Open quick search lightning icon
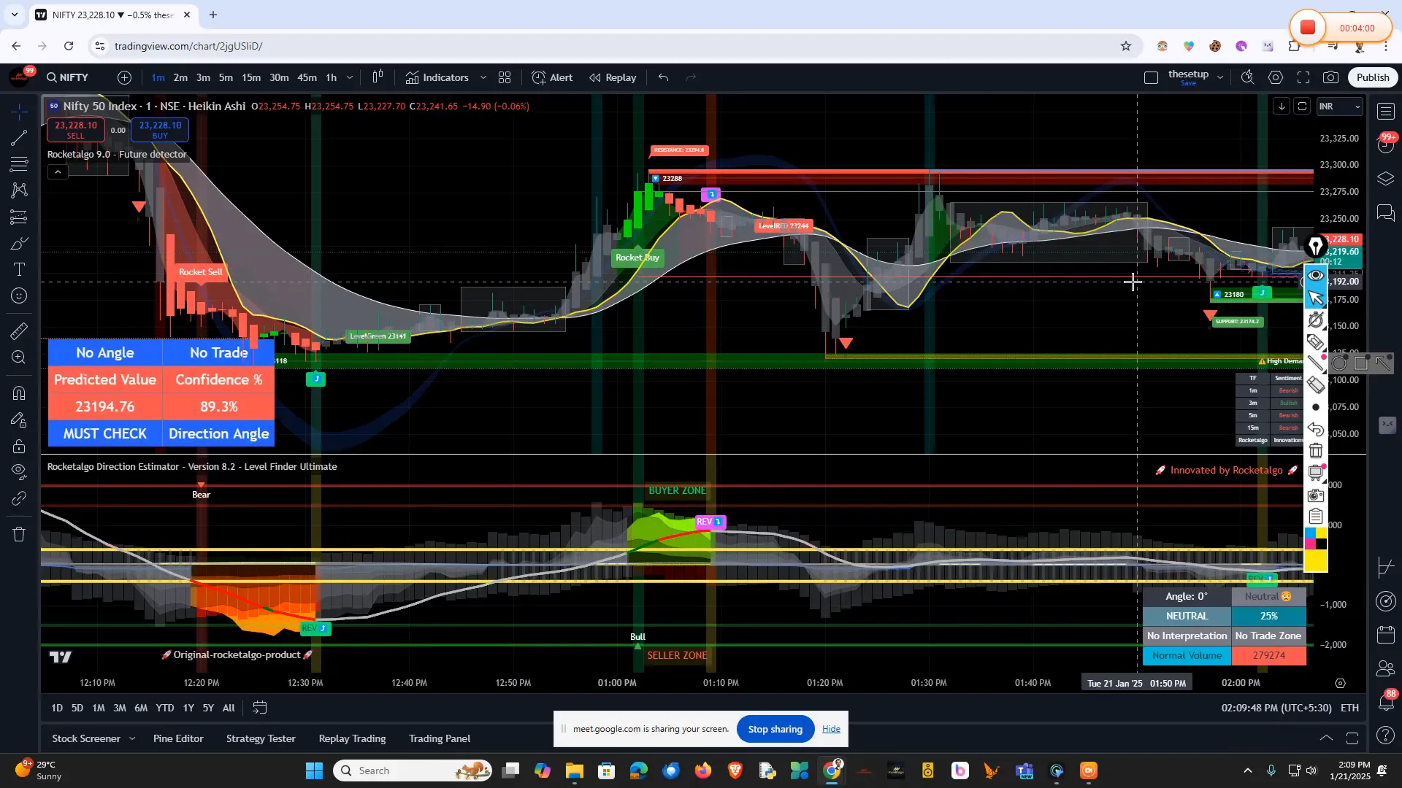This screenshot has width=1402, height=788. [x=1248, y=77]
